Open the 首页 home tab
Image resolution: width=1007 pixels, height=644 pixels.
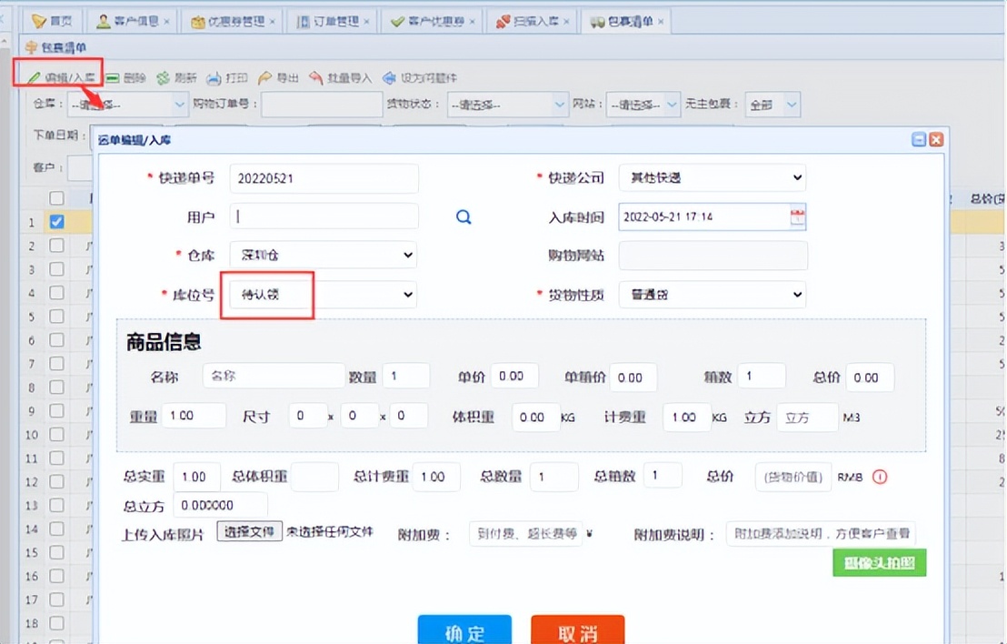tap(52, 19)
